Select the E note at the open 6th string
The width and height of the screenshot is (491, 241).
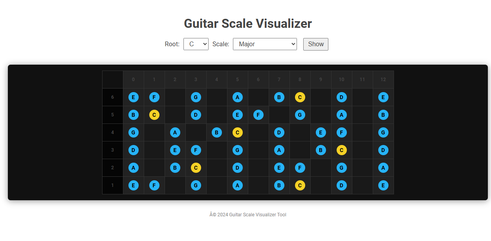[133, 97]
